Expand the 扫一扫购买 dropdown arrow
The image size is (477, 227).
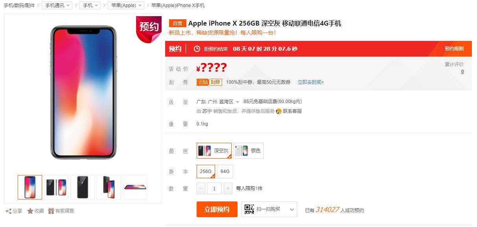pyautogui.click(x=292, y=210)
